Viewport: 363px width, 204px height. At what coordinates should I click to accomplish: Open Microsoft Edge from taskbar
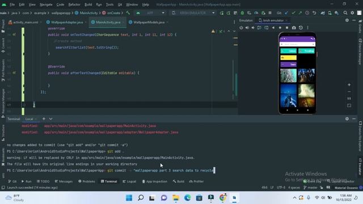point(188,198)
